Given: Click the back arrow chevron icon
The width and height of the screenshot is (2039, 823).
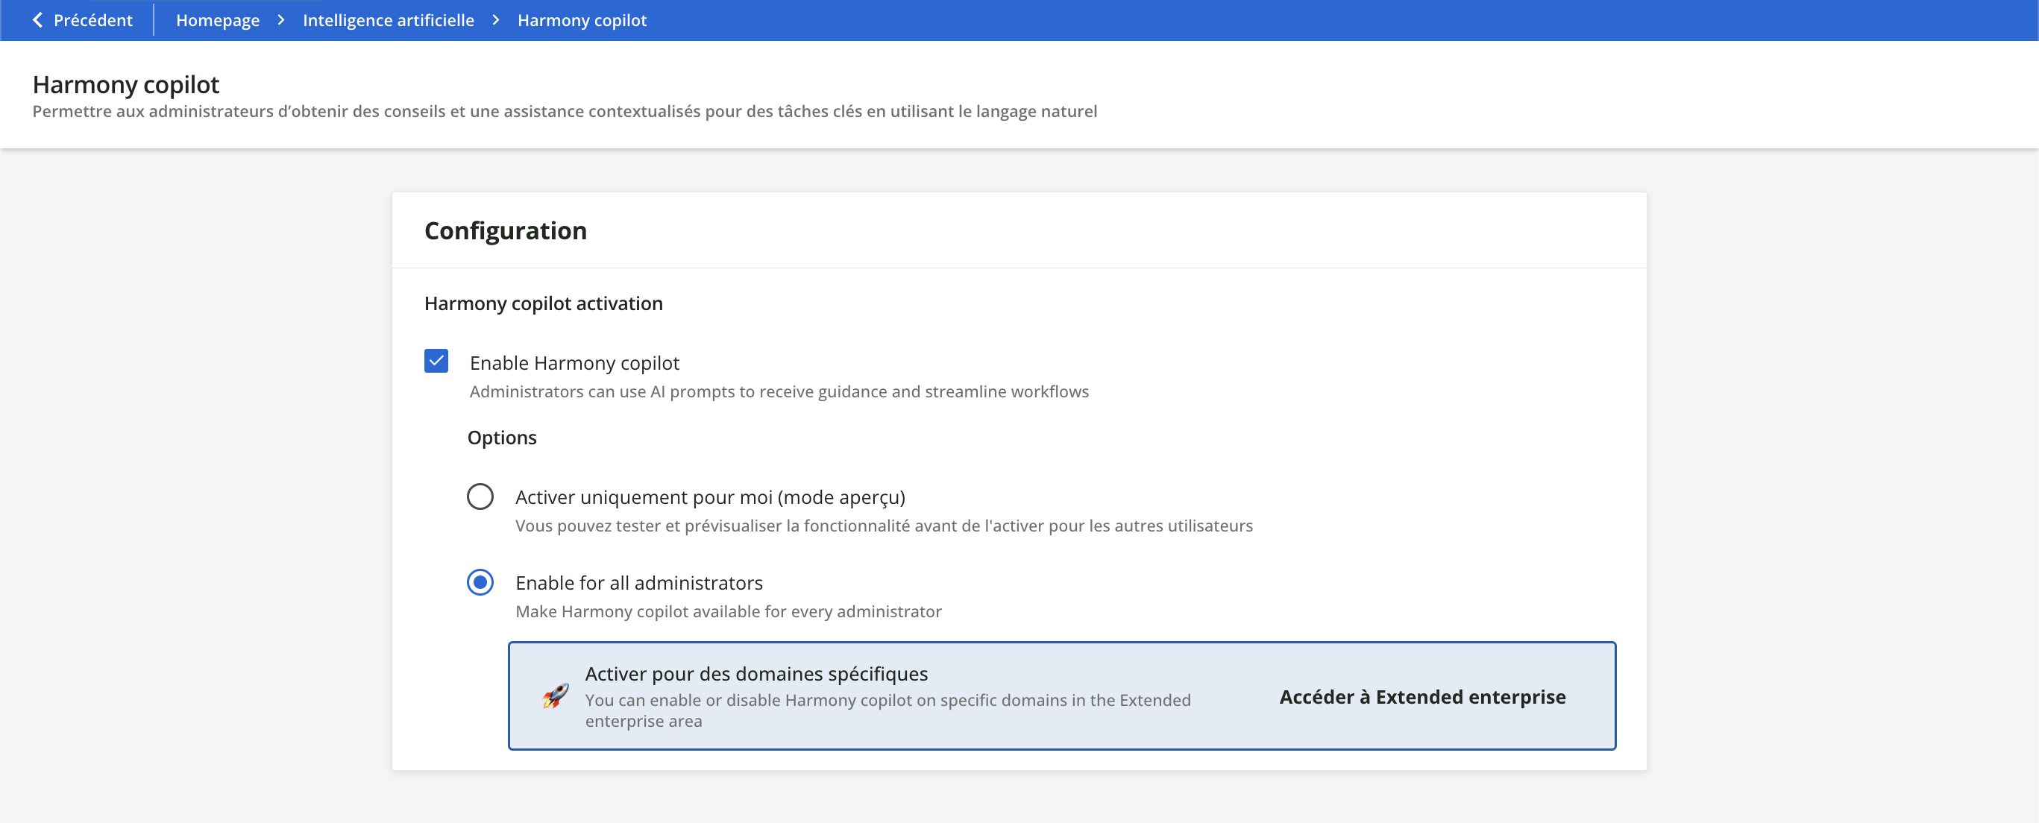Looking at the screenshot, I should [37, 20].
